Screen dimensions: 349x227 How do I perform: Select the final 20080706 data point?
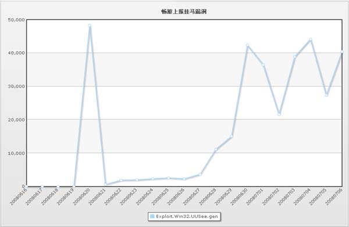pos(342,52)
